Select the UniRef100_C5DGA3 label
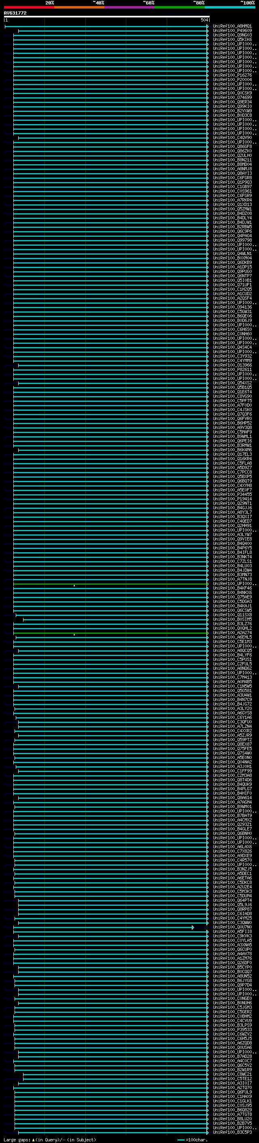 [x=232, y=601]
